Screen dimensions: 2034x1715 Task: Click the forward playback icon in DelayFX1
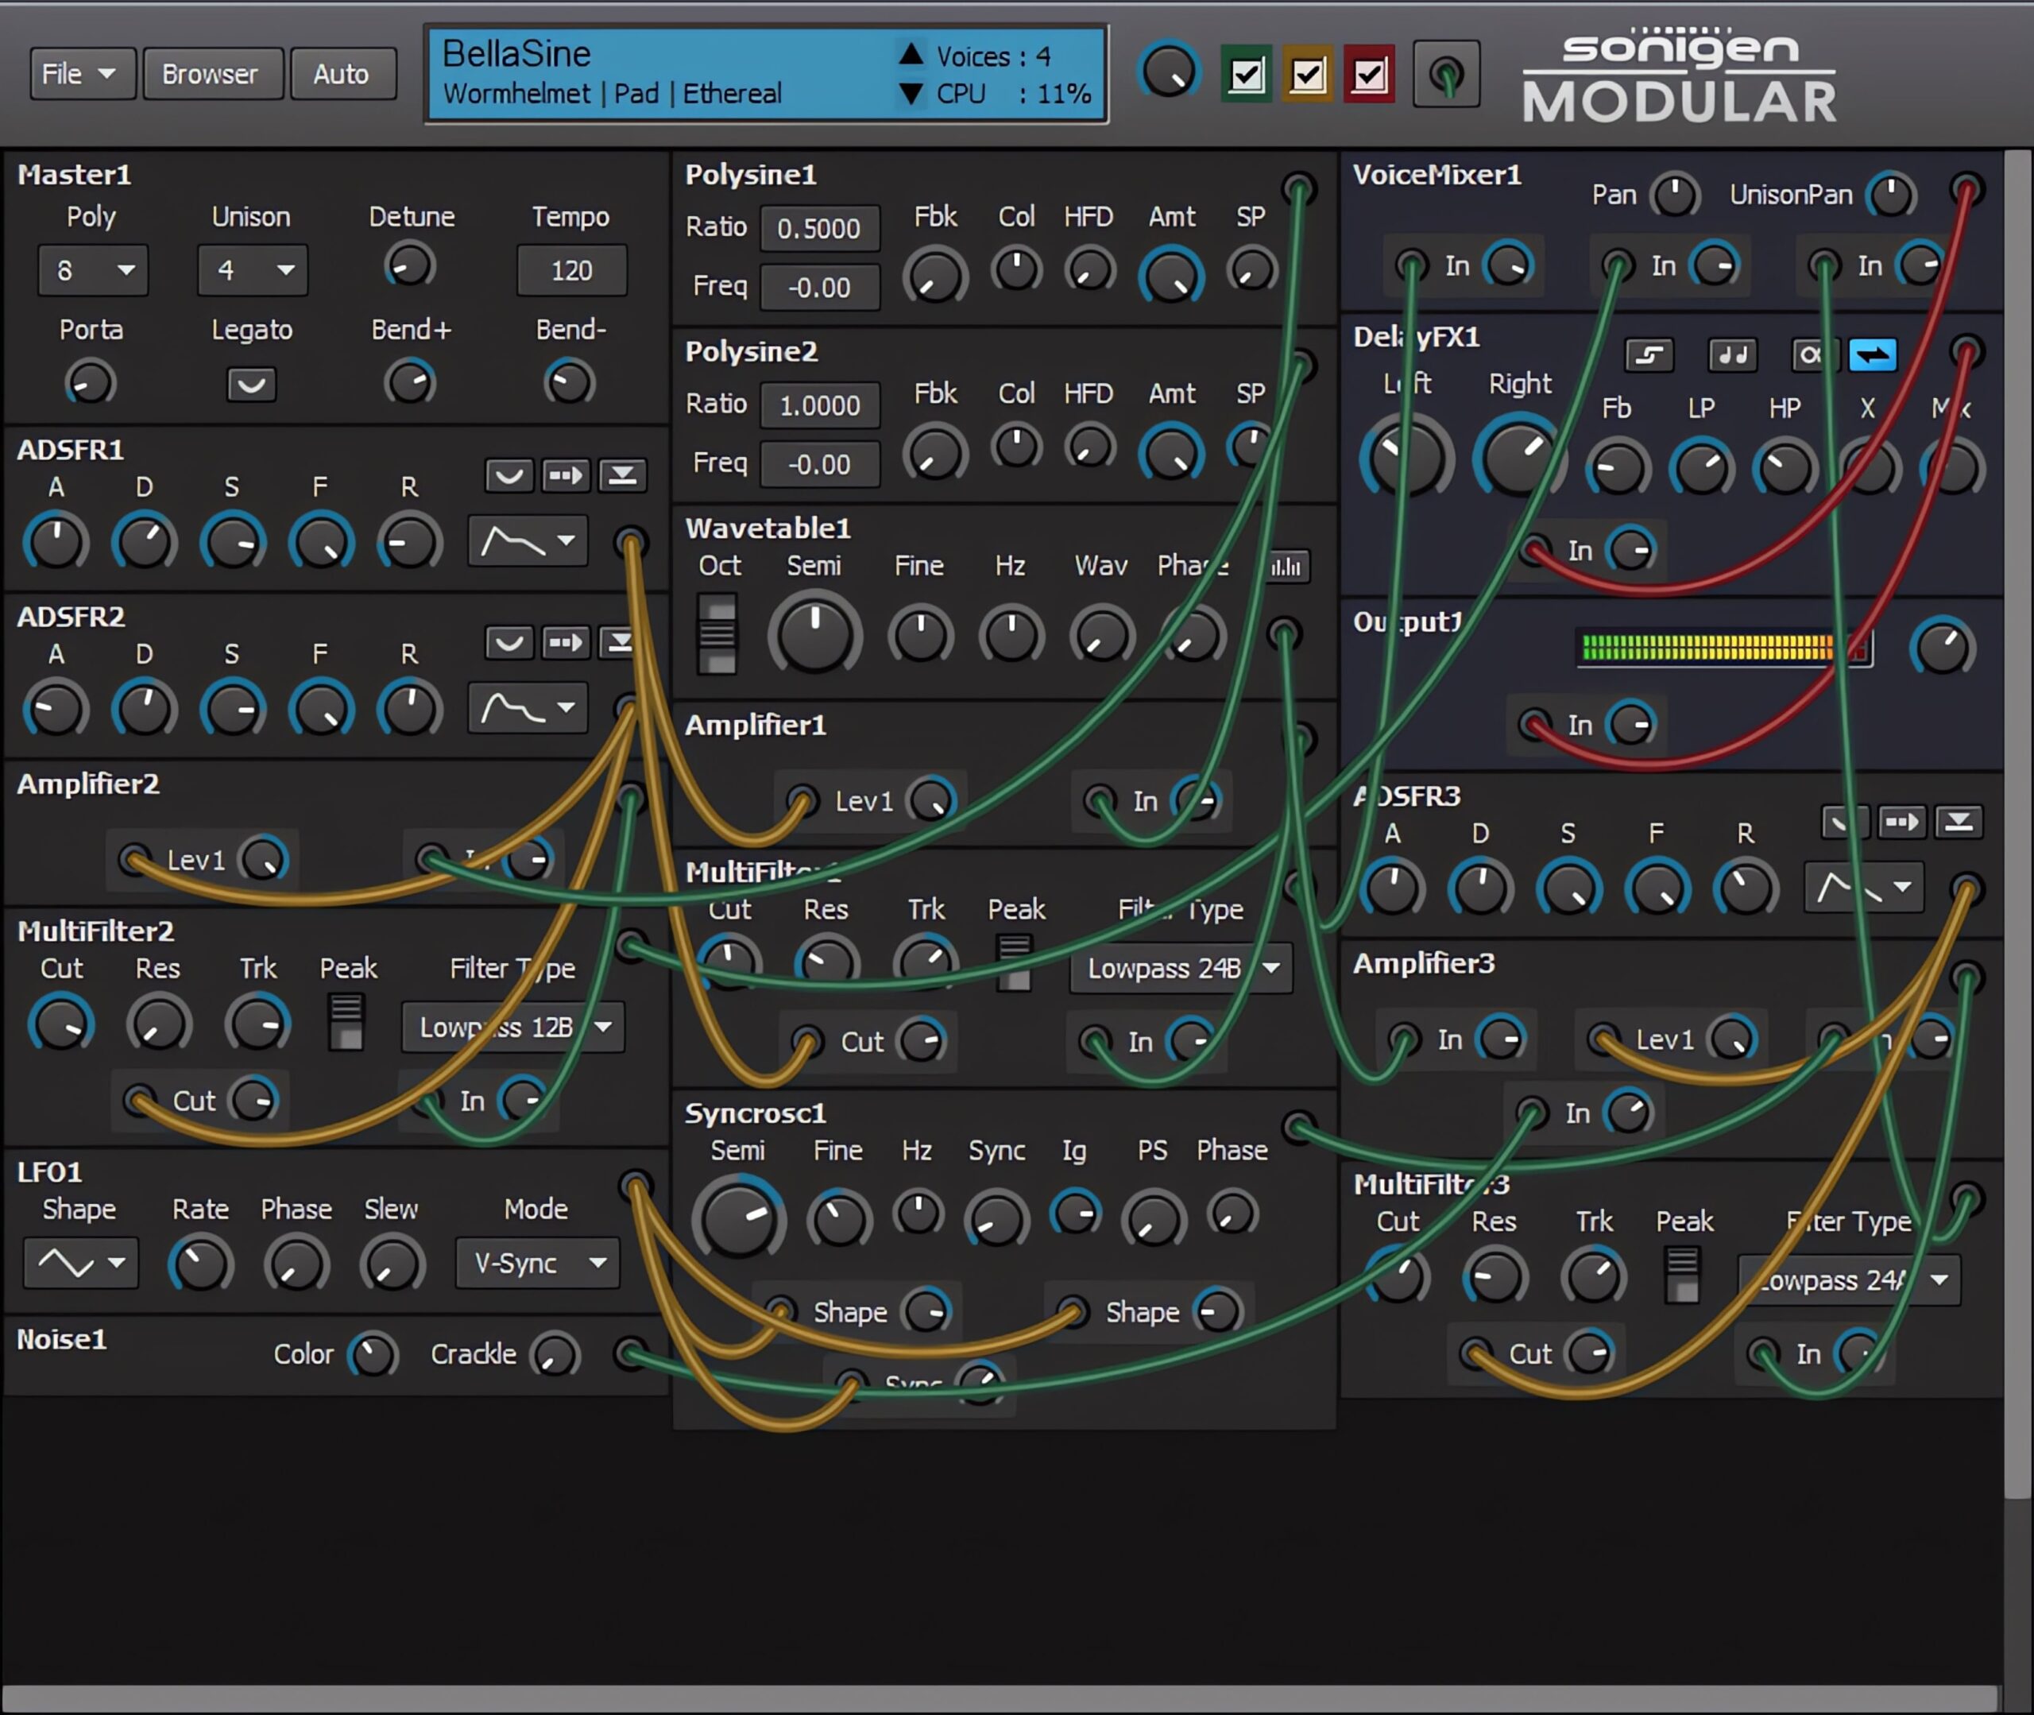coord(1866,352)
